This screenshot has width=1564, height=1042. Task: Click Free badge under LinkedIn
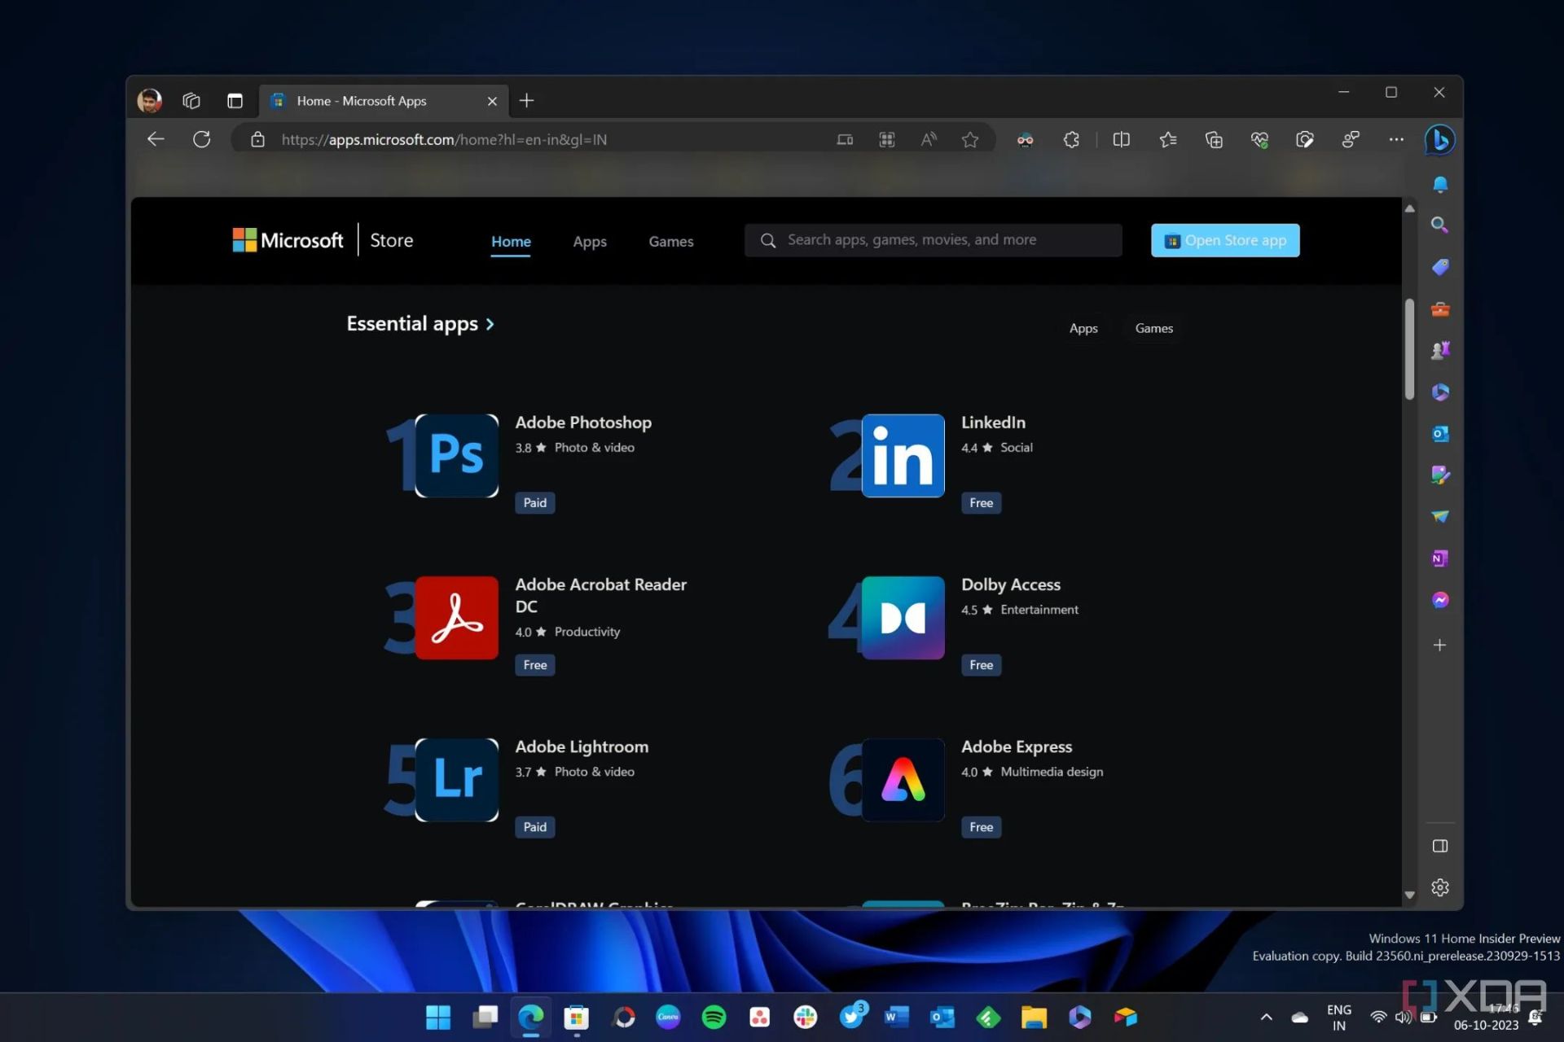coord(982,503)
